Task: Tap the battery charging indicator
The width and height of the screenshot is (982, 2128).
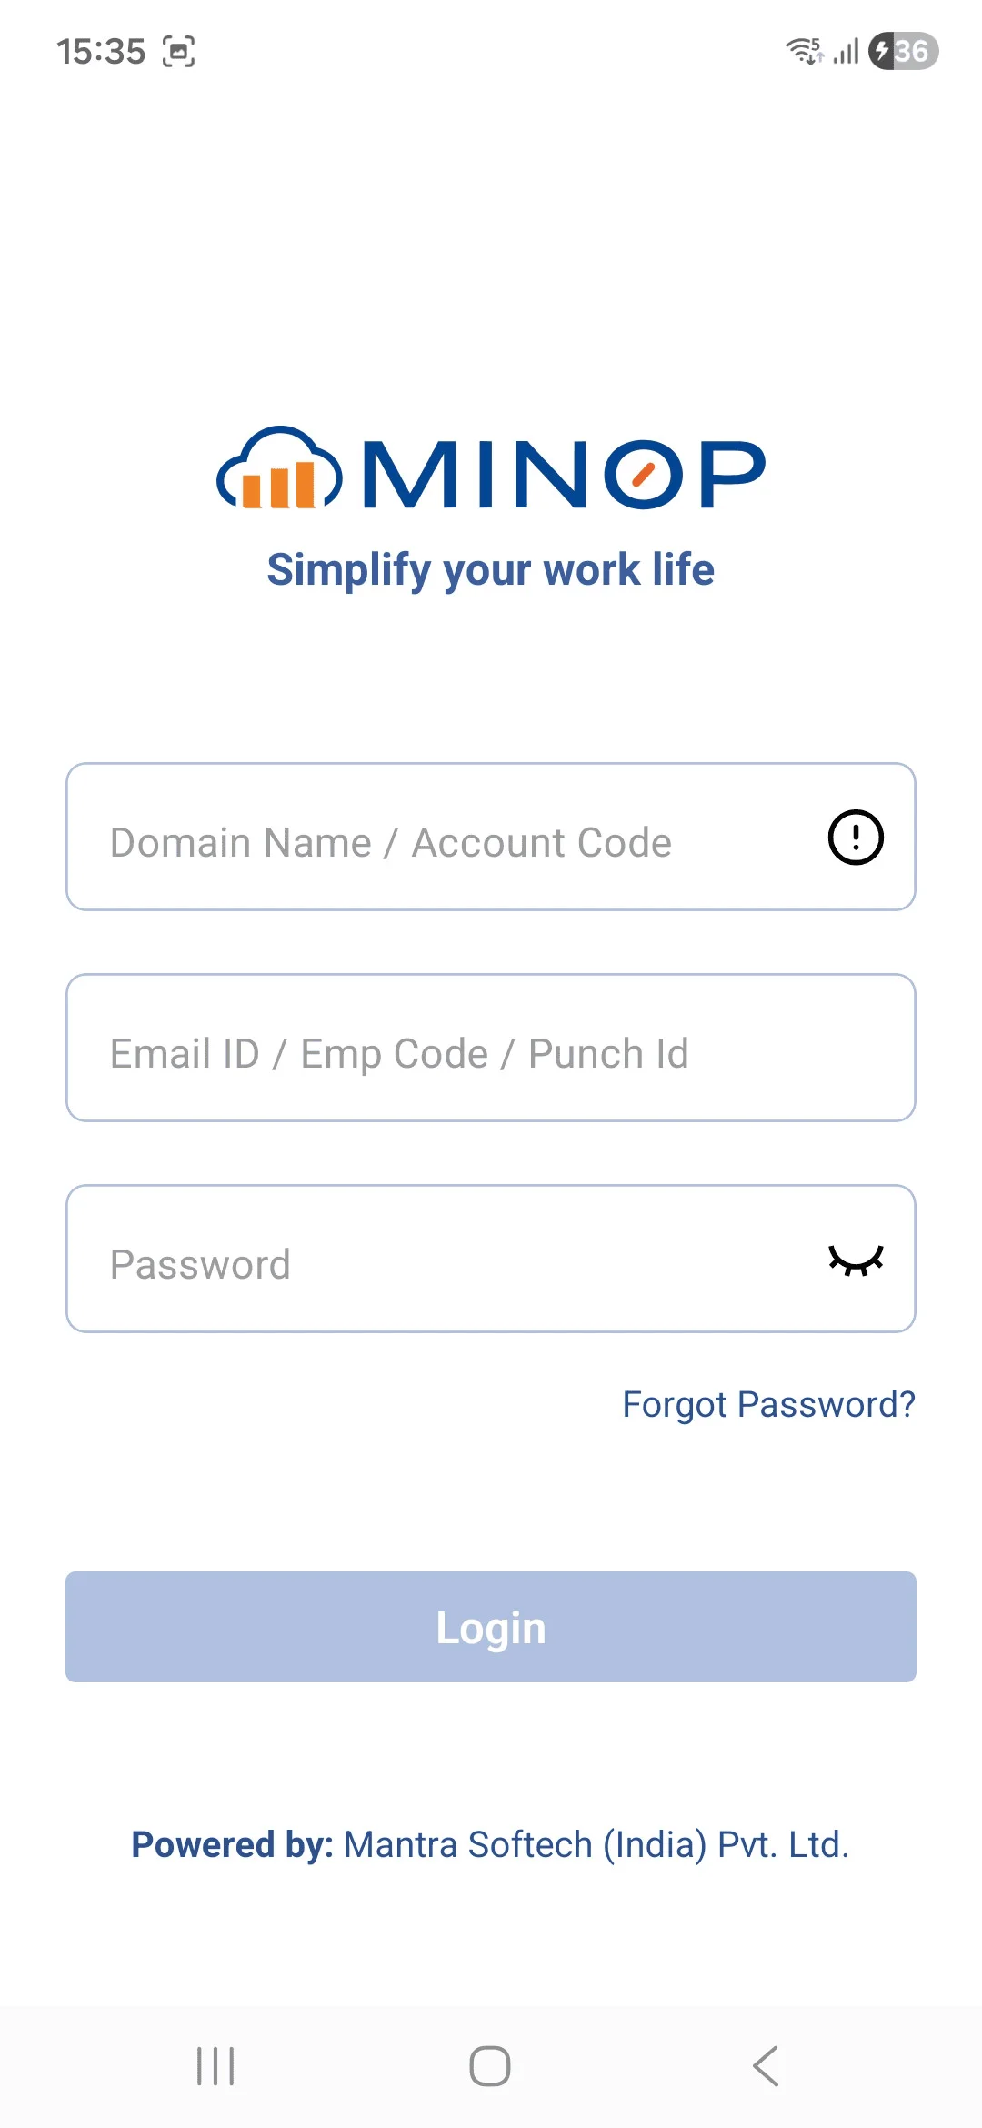Action: (903, 51)
